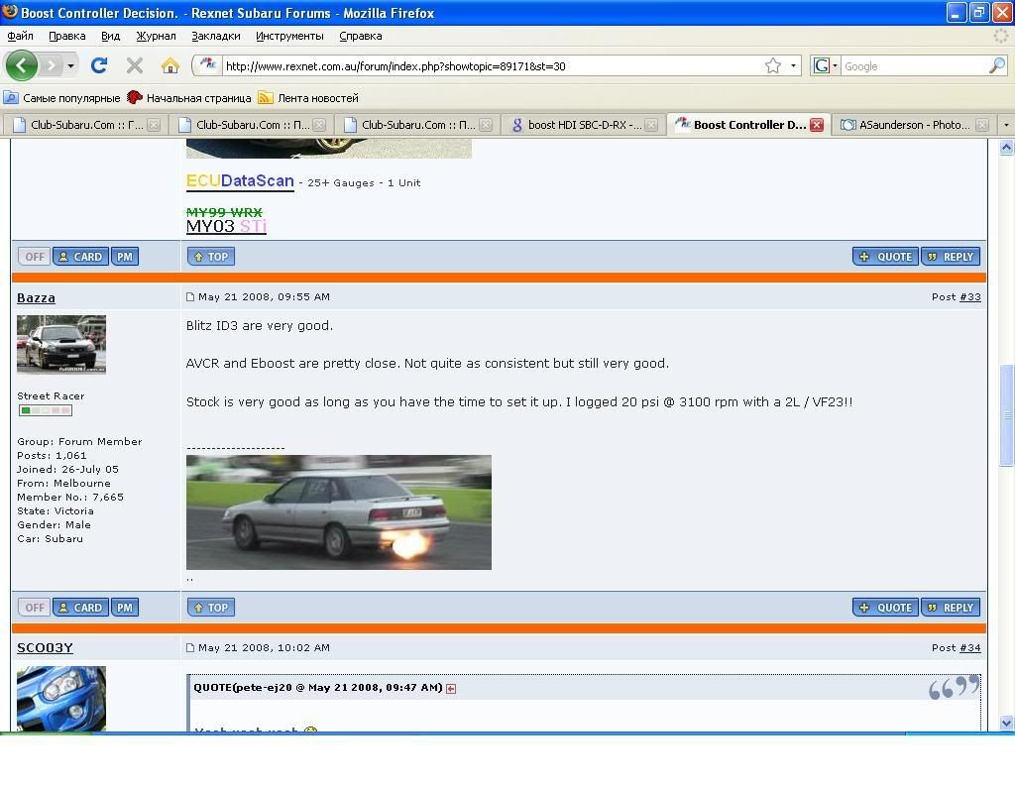Close the Boost Controller tab
The width and height of the screenshot is (1015, 787).
click(x=817, y=125)
